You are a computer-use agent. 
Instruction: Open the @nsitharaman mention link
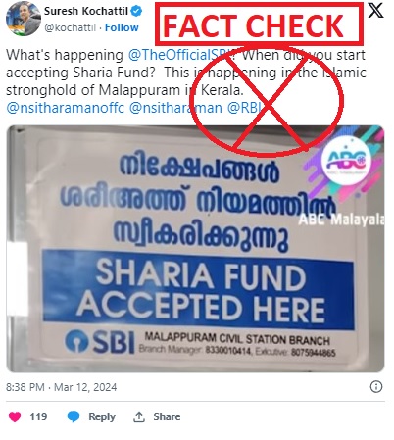[175, 108]
